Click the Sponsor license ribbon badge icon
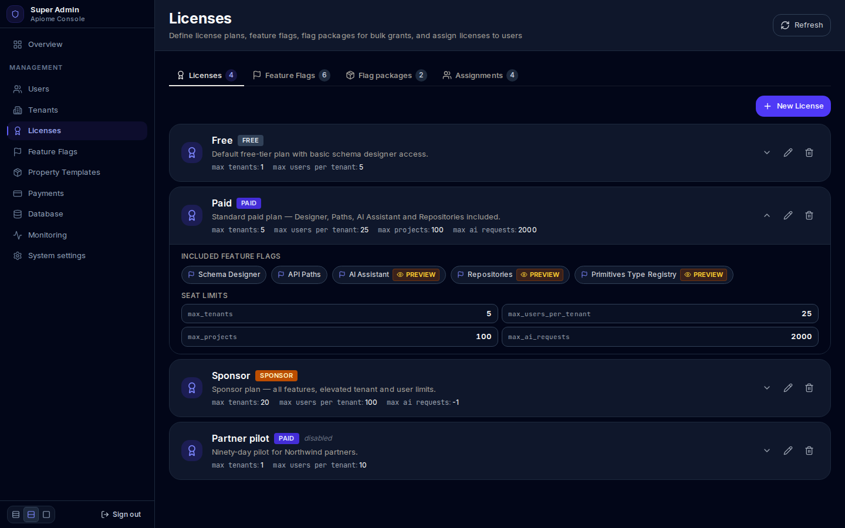The image size is (845, 528). [x=192, y=388]
